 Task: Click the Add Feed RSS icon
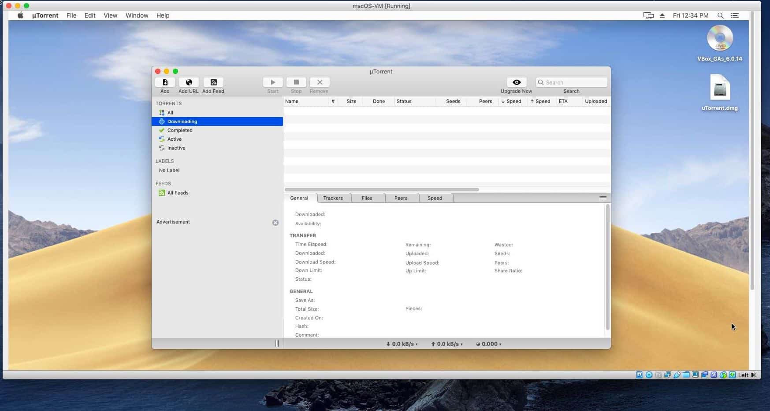click(x=213, y=82)
